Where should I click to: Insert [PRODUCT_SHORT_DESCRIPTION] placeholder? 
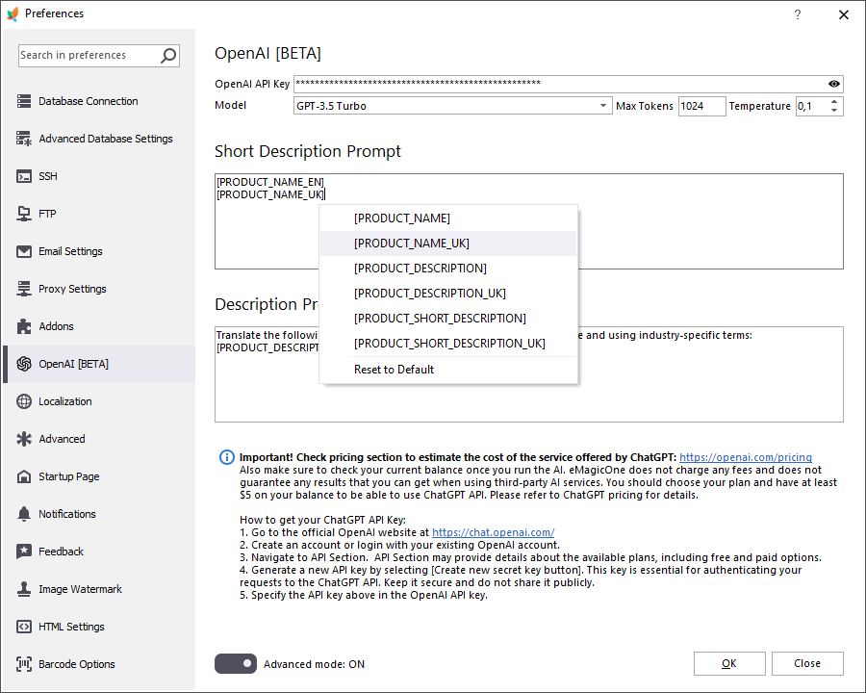pyautogui.click(x=448, y=319)
